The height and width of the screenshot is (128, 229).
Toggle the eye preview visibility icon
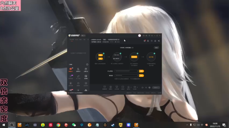coord(146,88)
